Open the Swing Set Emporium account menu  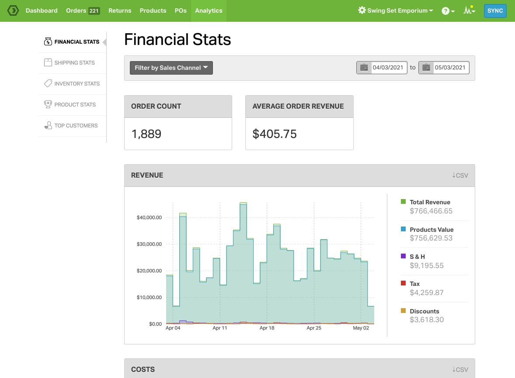(396, 10)
